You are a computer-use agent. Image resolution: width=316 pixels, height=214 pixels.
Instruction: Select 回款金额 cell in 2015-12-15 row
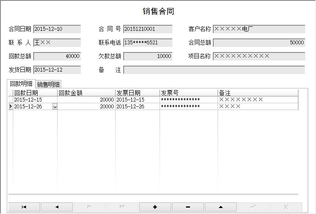[86, 100]
